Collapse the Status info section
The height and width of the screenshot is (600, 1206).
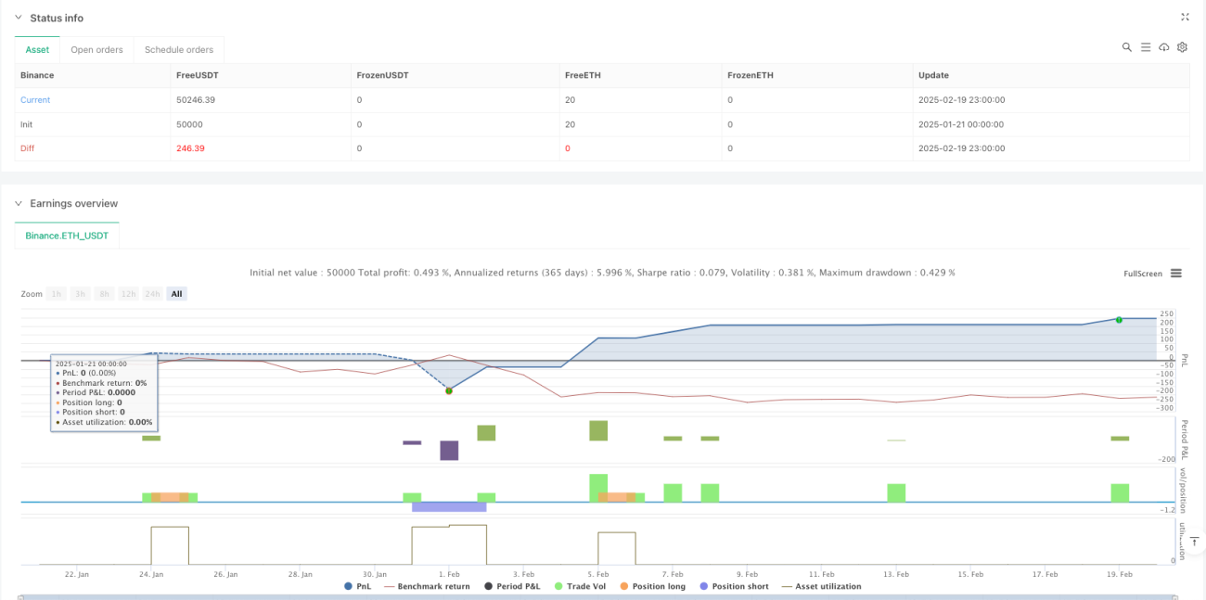19,18
